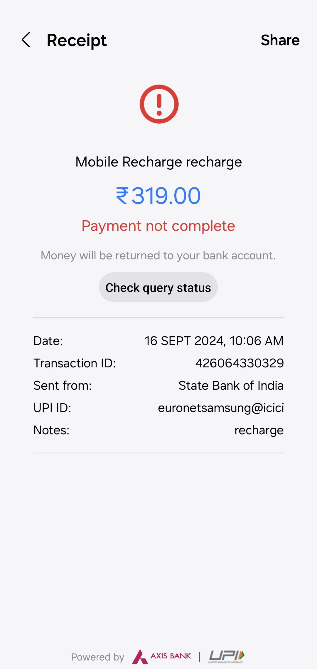Tap the UPI ID euronetsamsung@icici
Image resolution: width=317 pixels, height=669 pixels.
(221, 408)
